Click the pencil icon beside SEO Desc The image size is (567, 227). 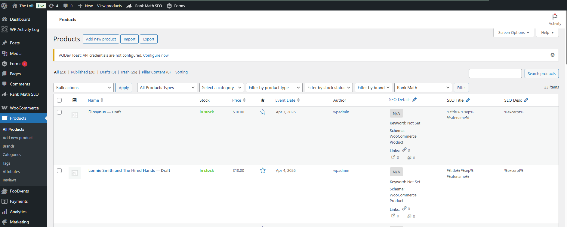[526, 100]
